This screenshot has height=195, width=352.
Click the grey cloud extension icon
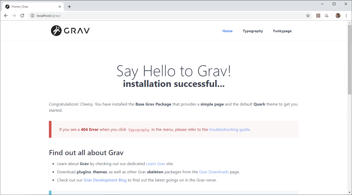pyautogui.click(x=326, y=16)
